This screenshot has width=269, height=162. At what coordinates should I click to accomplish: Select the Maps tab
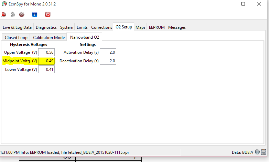coord(140,27)
